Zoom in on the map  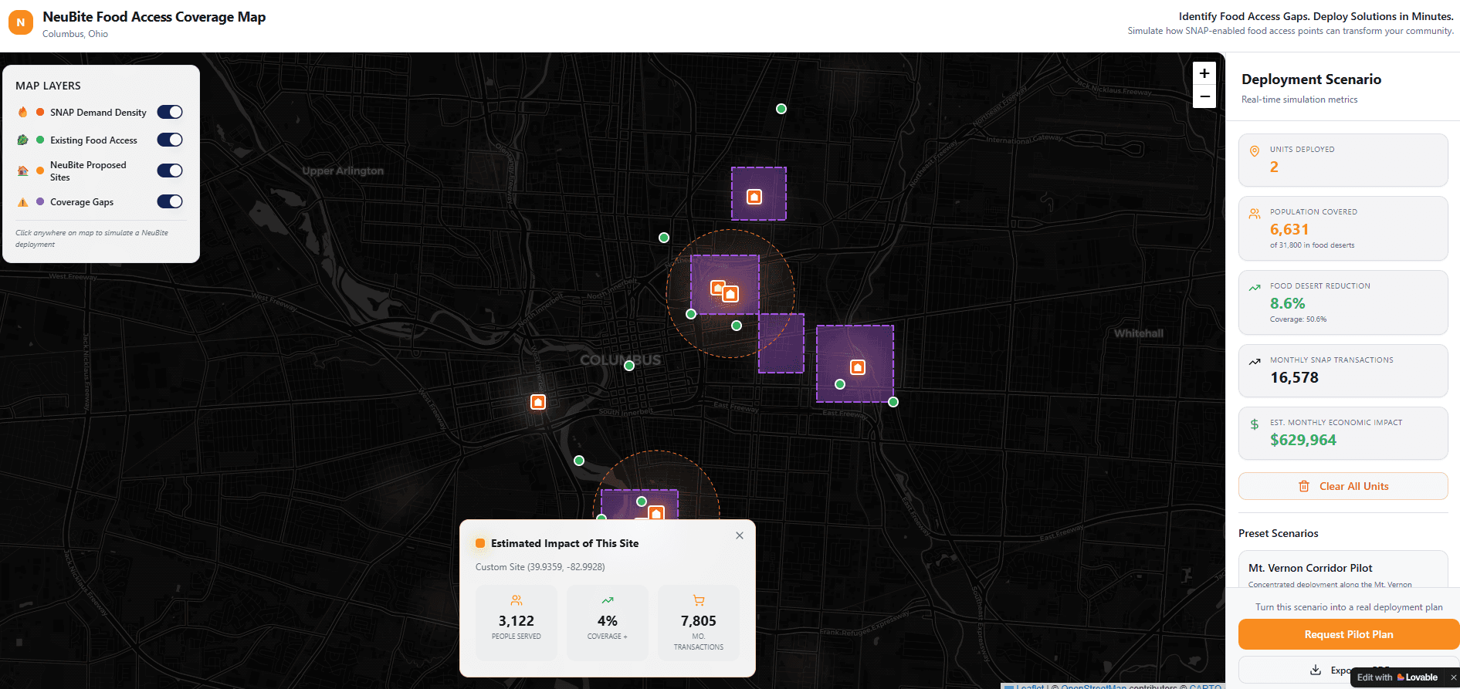coord(1204,73)
